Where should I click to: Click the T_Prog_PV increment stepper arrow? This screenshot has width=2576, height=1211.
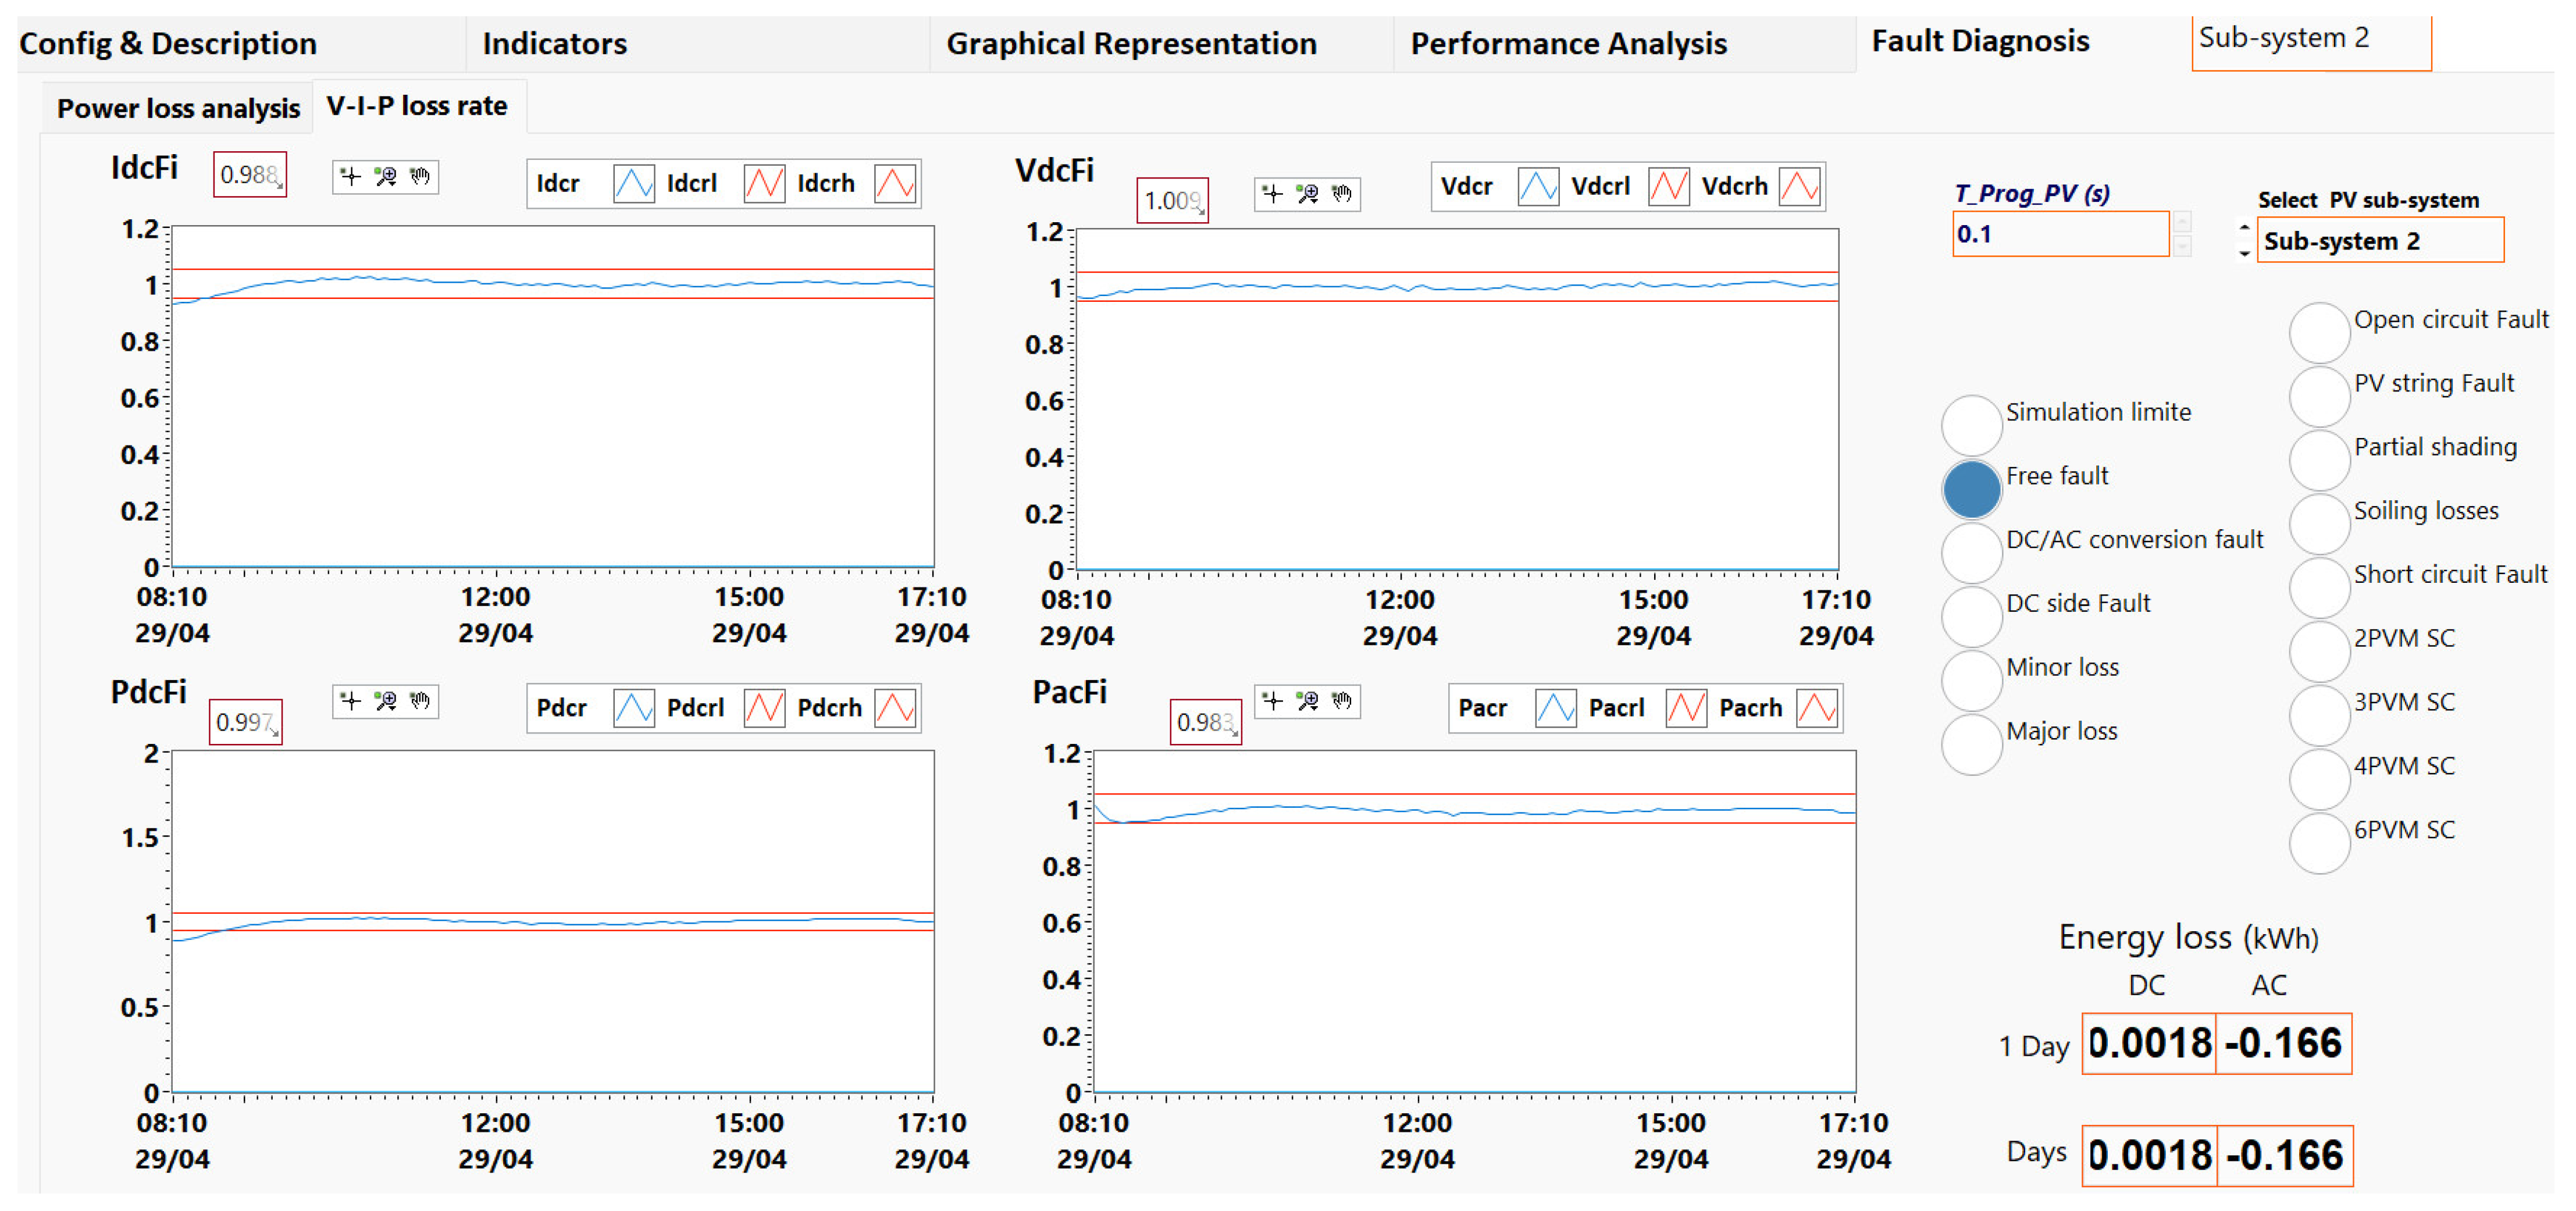[x=2182, y=222]
